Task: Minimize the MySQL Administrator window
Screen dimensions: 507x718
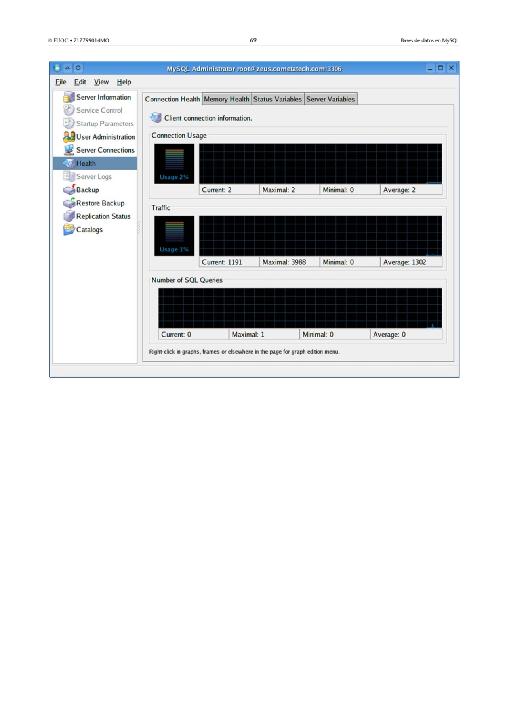Action: [430, 68]
